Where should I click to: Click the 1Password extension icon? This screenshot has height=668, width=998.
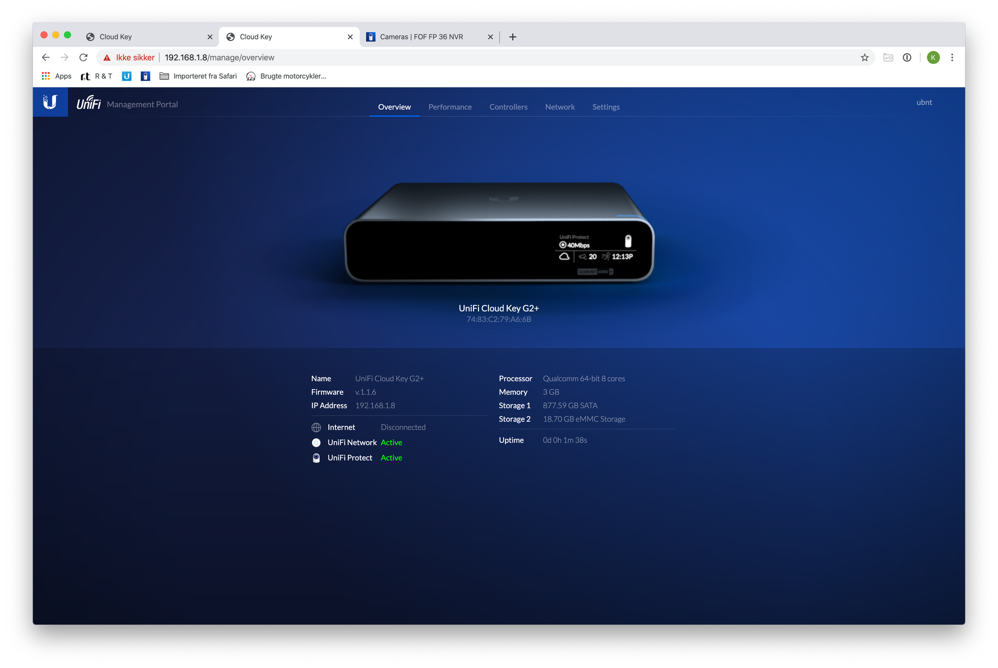point(907,57)
